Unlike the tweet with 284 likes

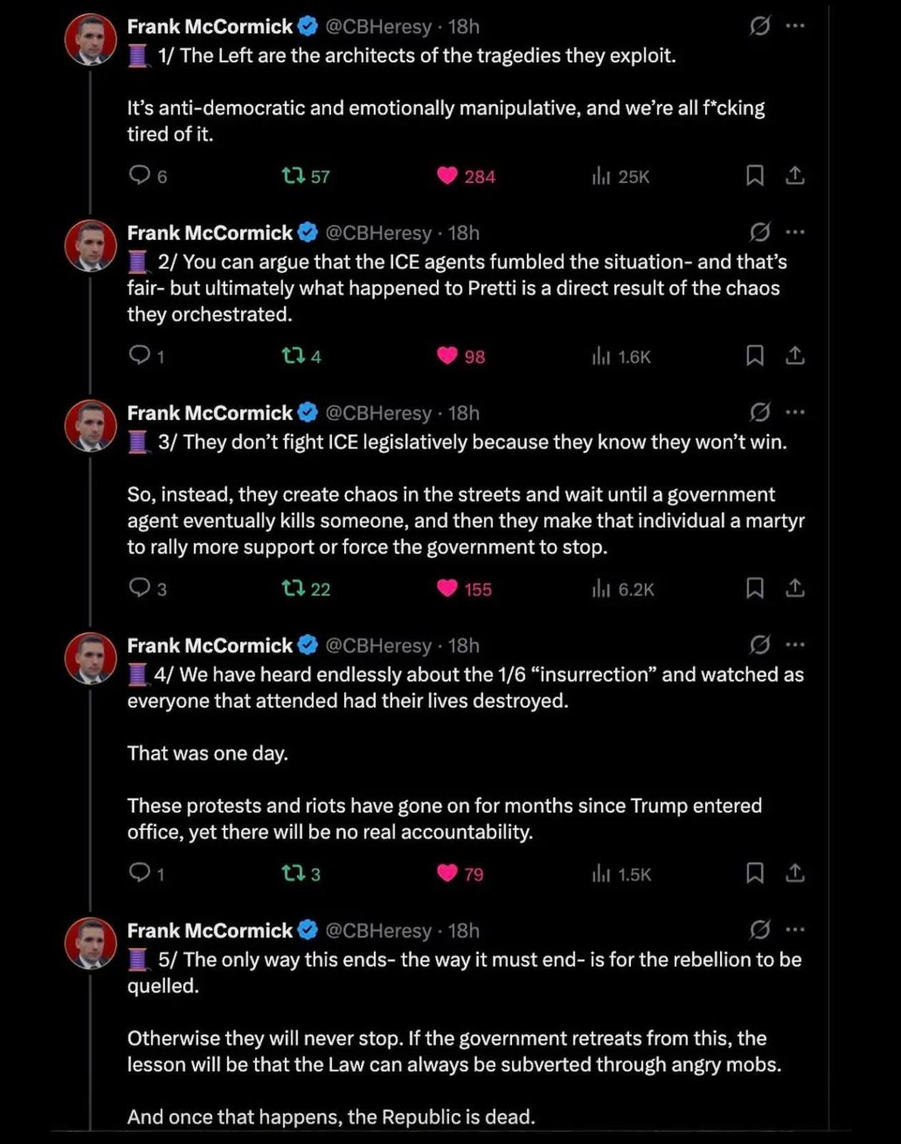[448, 176]
